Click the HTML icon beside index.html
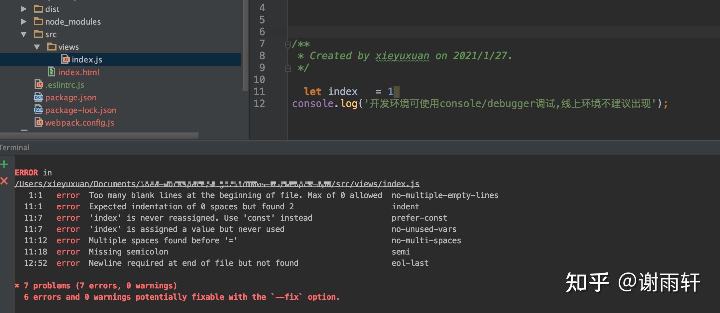 (x=52, y=72)
